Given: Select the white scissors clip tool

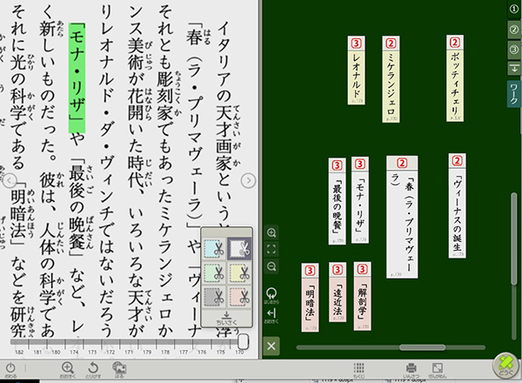Looking at the screenshot, I should pos(239,249).
